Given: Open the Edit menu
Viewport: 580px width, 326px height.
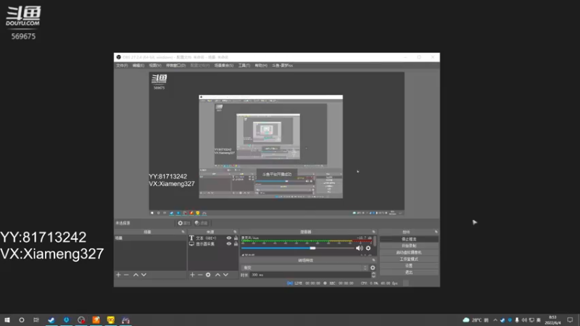Looking at the screenshot, I should click(x=138, y=65).
